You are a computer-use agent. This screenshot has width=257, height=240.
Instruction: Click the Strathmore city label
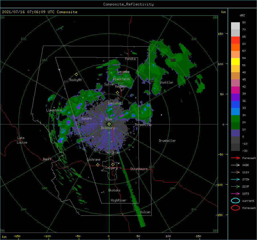(x=139, y=169)
